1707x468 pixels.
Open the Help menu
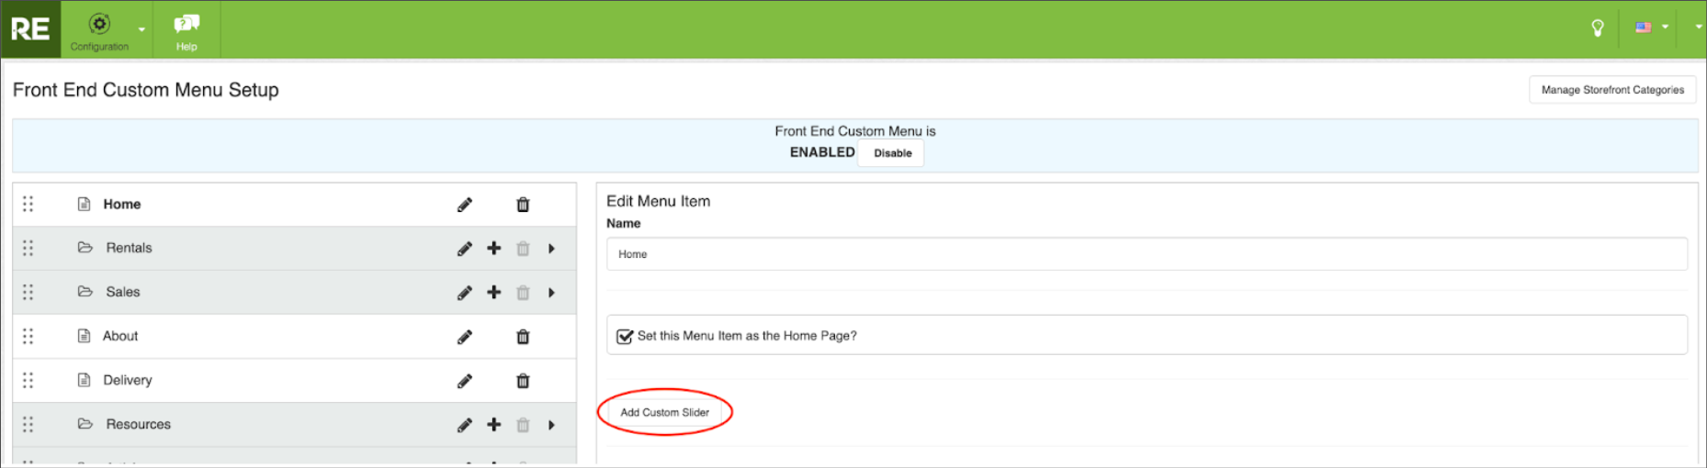(187, 30)
